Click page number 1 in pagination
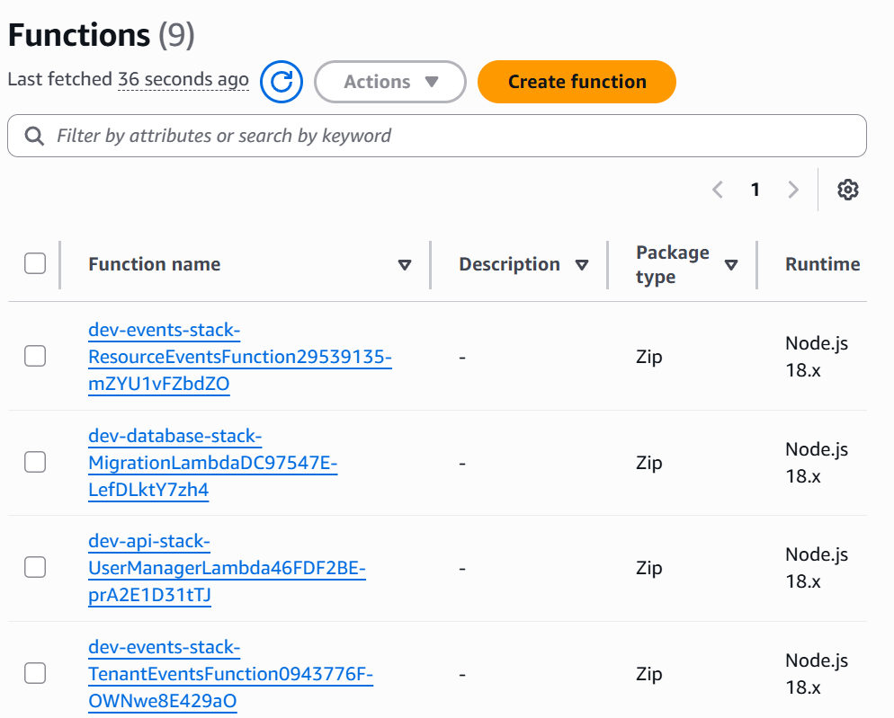The width and height of the screenshot is (894, 718). pos(755,190)
